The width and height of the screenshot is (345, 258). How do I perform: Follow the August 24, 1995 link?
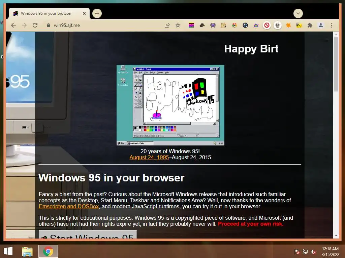[x=149, y=157]
